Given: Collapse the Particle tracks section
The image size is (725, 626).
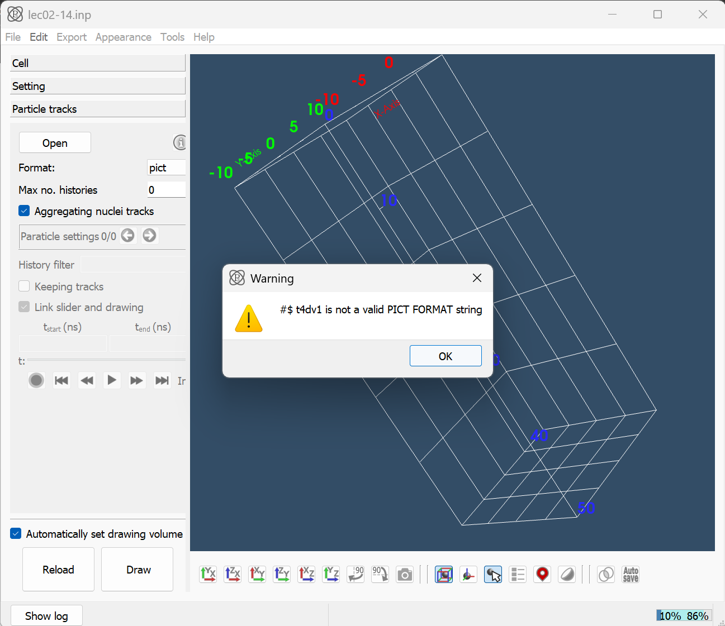Looking at the screenshot, I should click(98, 109).
